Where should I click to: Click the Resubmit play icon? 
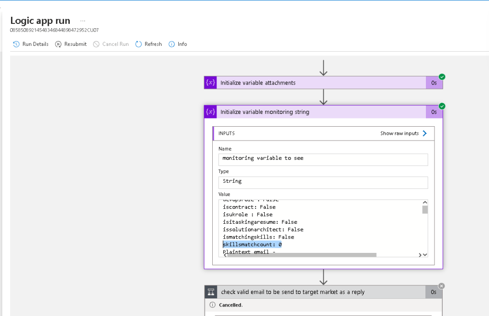click(58, 44)
